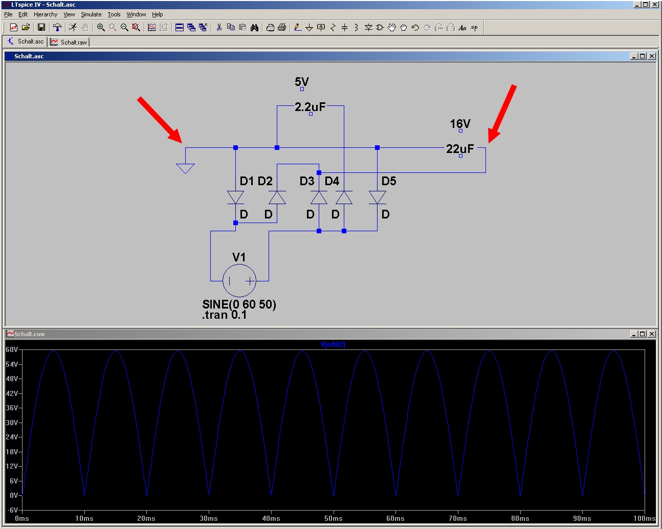Select the Draw Wire pencil tool
This screenshot has height=529, width=662.
(x=298, y=28)
